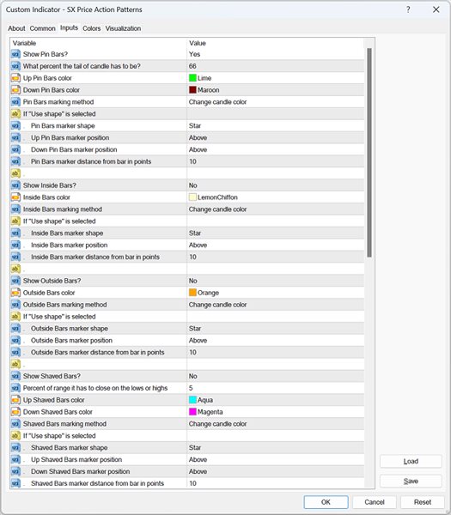Switch to the Colors tab
The height and width of the screenshot is (515, 451).
91,28
